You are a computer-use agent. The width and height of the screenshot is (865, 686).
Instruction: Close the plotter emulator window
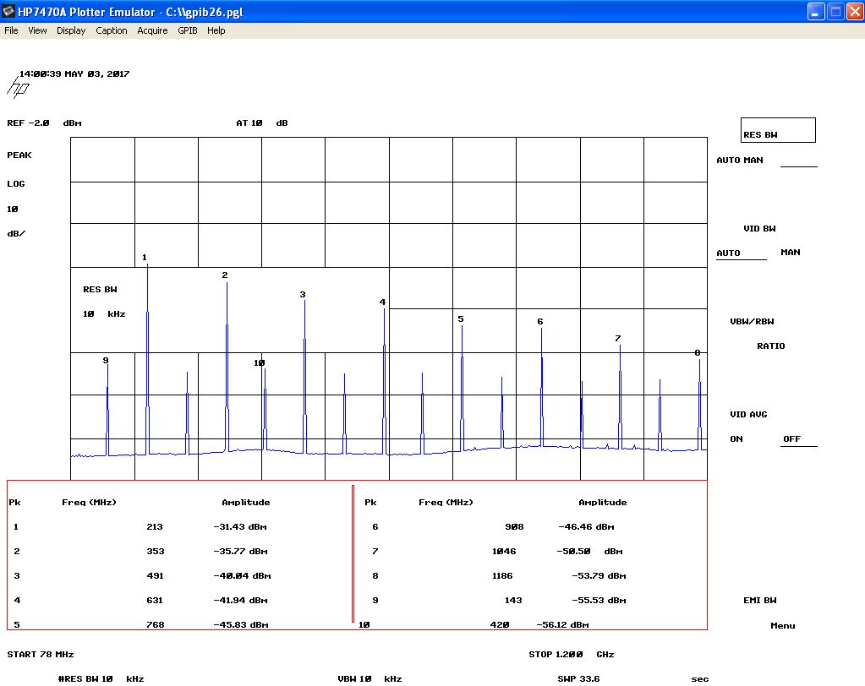tap(854, 12)
